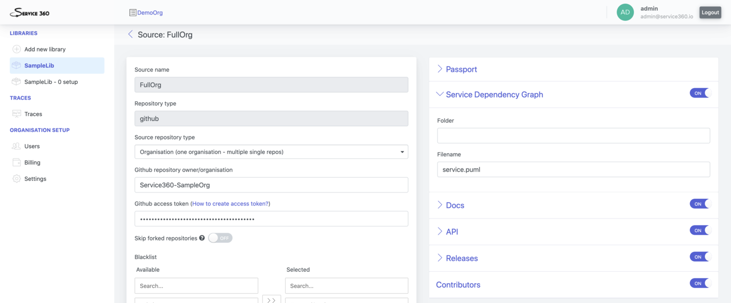Open the Source repository type dropdown
This screenshot has height=303, width=731.
(272, 152)
